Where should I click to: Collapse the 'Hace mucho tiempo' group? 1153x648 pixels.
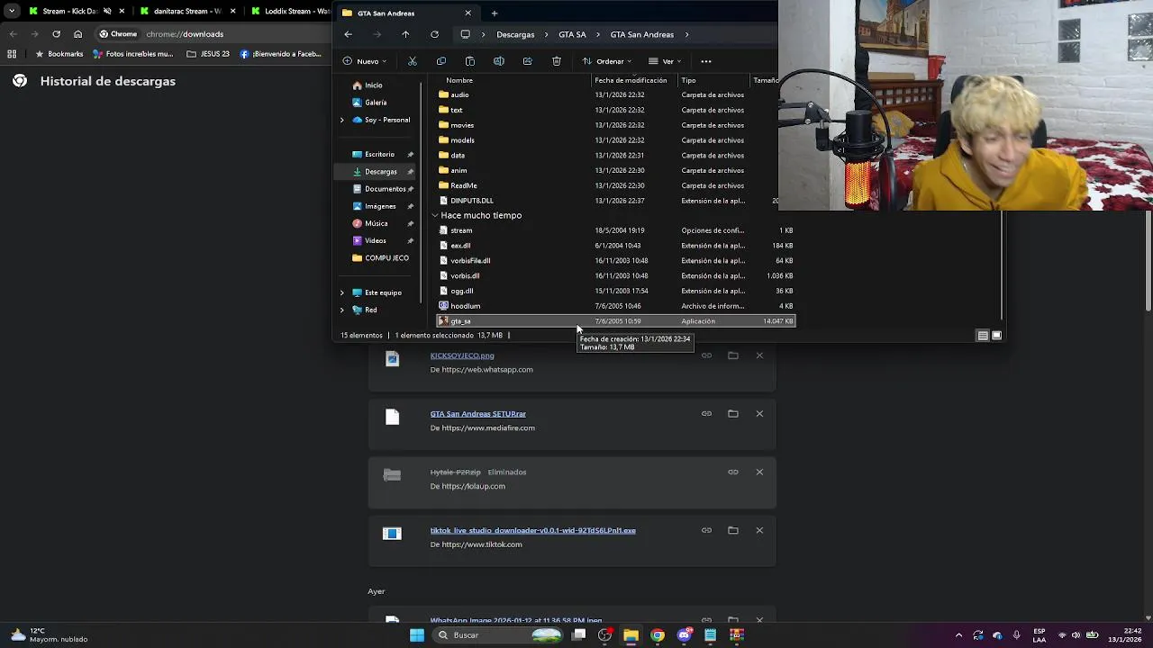click(x=435, y=216)
